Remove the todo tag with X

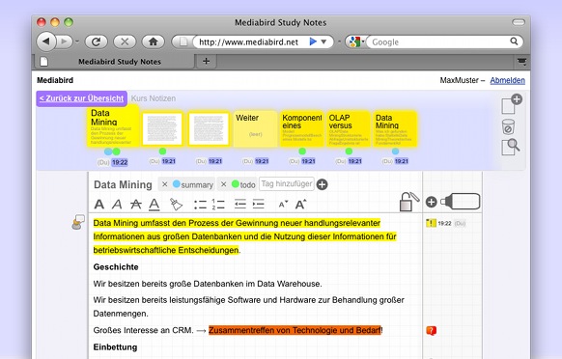pyautogui.click(x=223, y=184)
